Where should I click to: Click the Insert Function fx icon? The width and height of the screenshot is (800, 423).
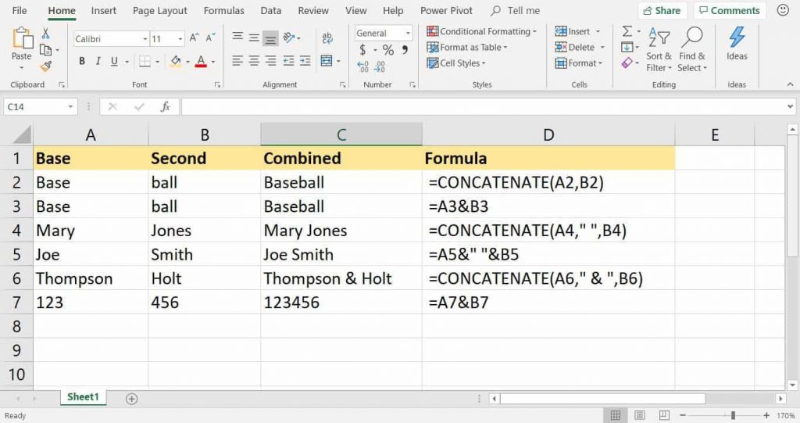pyautogui.click(x=165, y=107)
